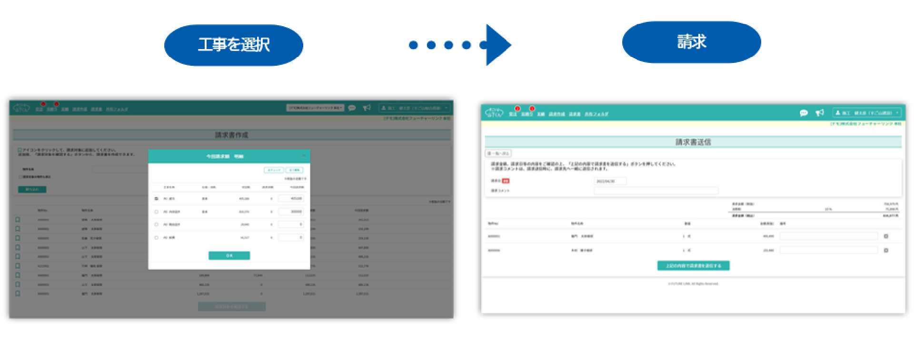Click the seventh bookmark icon in 請求書作成 list
Image resolution: width=914 pixels, height=343 pixels.
(18, 275)
